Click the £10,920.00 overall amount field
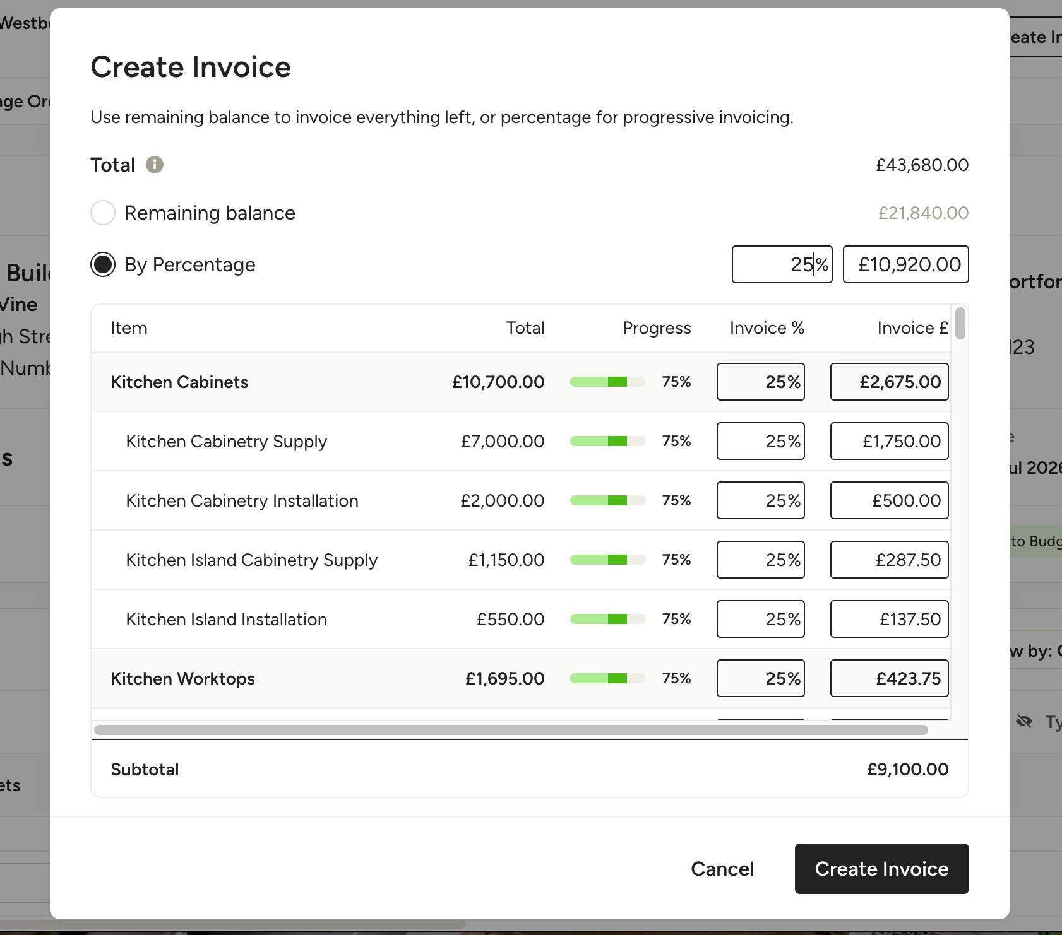This screenshot has width=1062, height=935. click(905, 264)
